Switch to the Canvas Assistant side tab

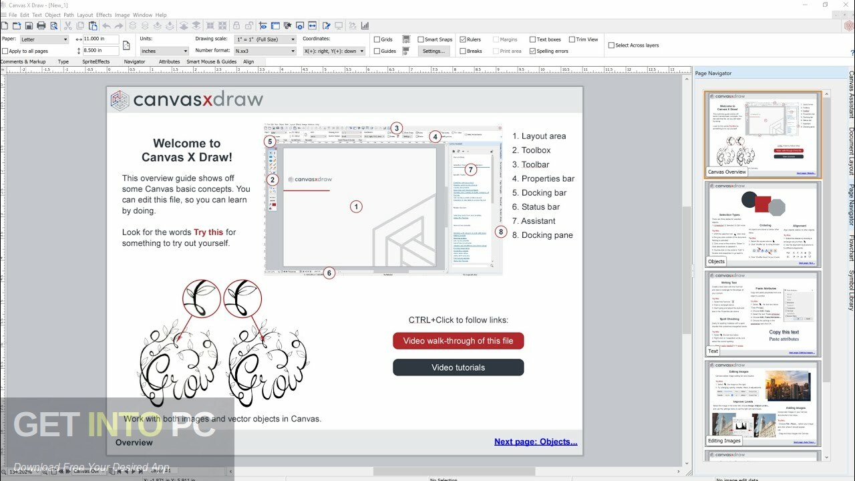pyautogui.click(x=851, y=94)
